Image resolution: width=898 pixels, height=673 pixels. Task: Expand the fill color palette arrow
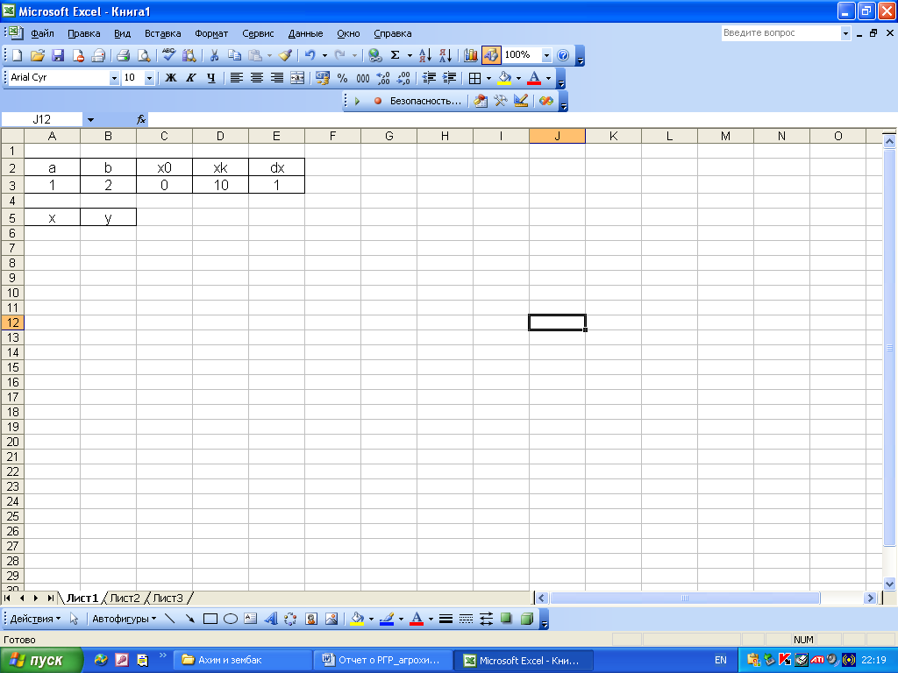pos(518,78)
